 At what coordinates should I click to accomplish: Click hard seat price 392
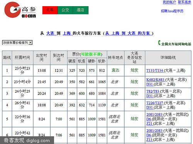[72, 105]
